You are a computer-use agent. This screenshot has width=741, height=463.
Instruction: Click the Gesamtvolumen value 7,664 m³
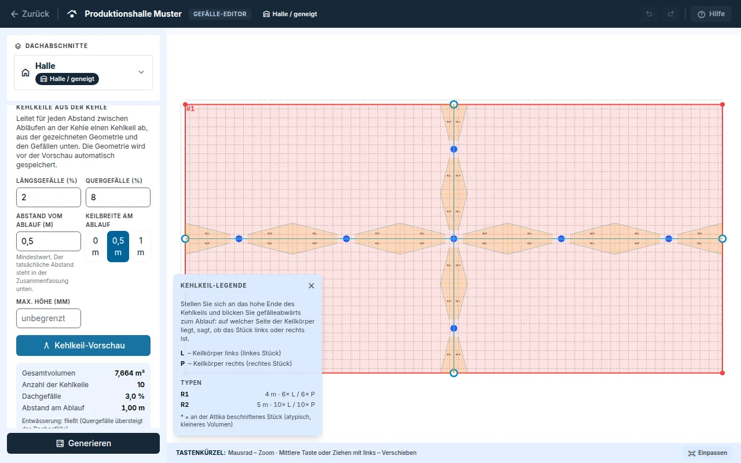click(x=130, y=373)
